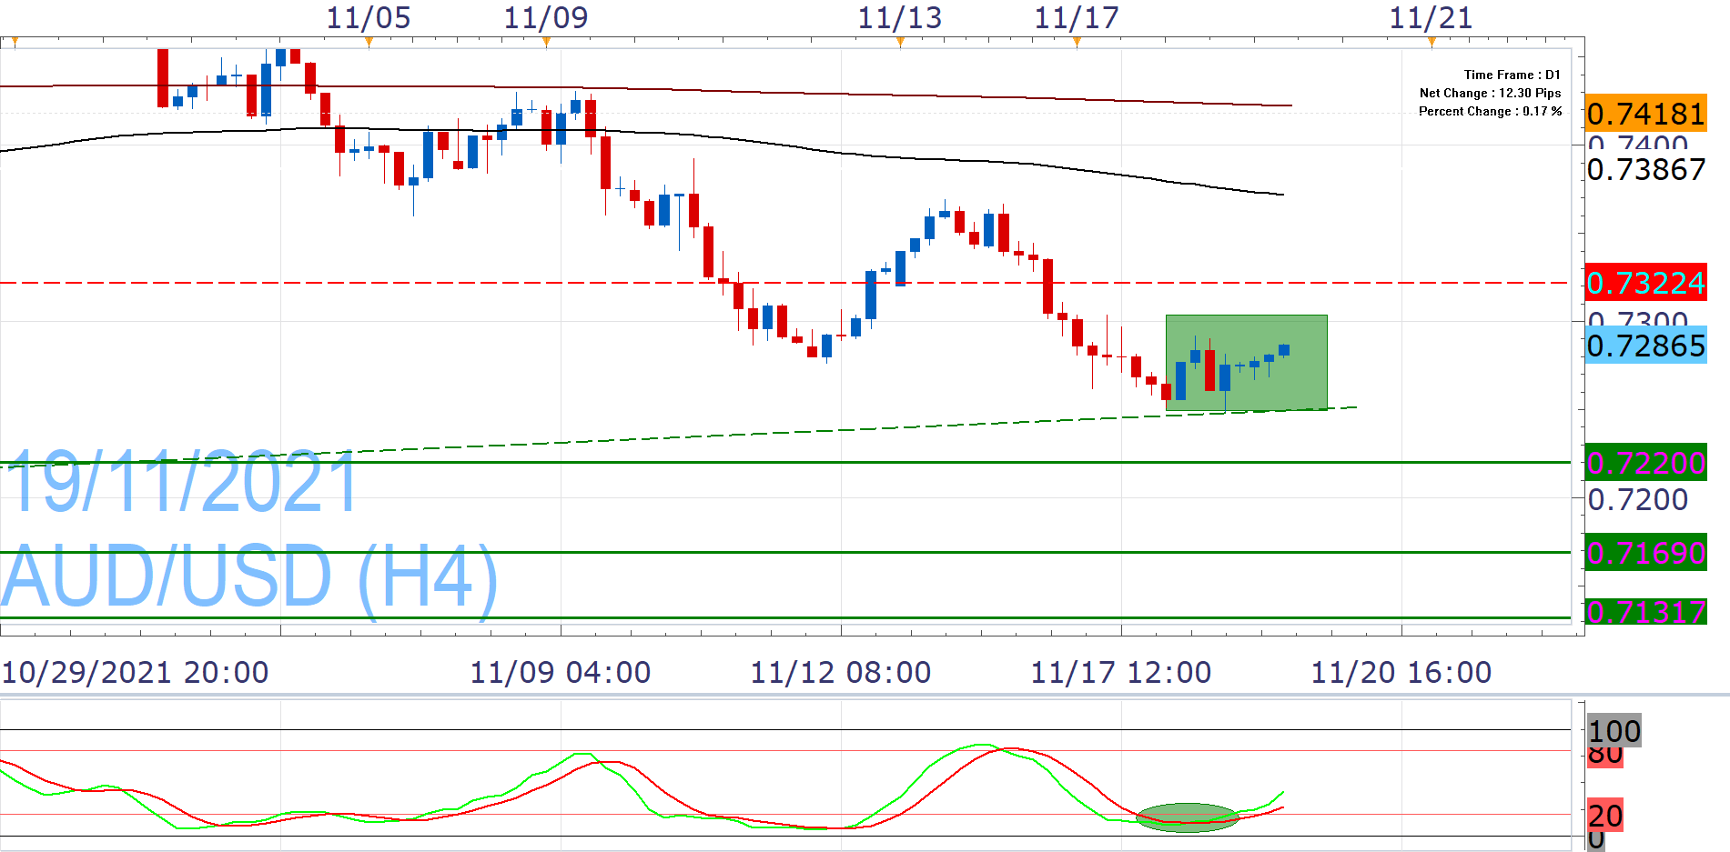Viewport: 1730px width, 852px height.
Task: Click the green highlighted rectangle on price chart
Action: pyautogui.click(x=1246, y=363)
